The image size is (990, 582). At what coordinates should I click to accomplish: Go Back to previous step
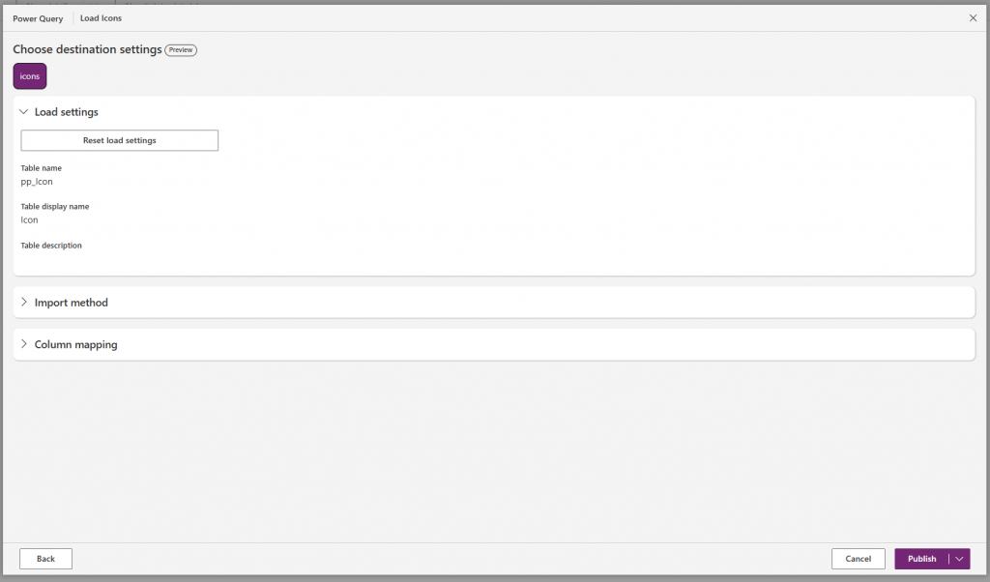[x=45, y=559]
